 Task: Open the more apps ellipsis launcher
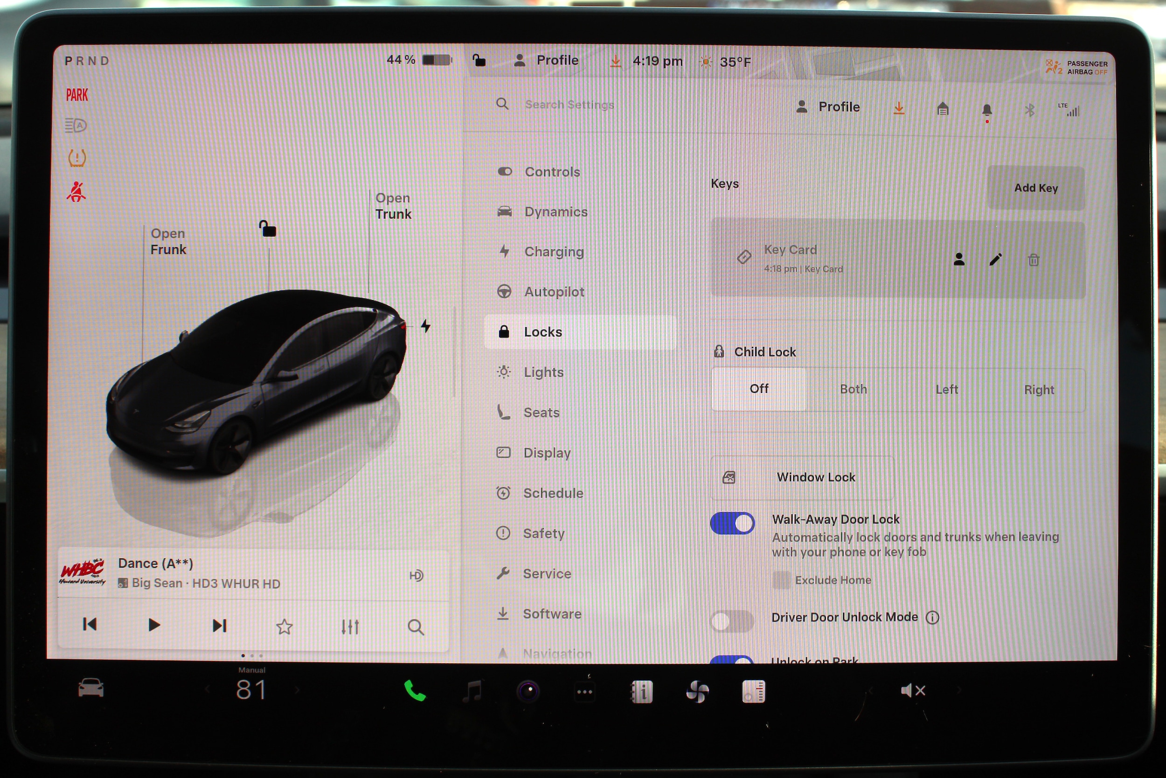tap(584, 692)
